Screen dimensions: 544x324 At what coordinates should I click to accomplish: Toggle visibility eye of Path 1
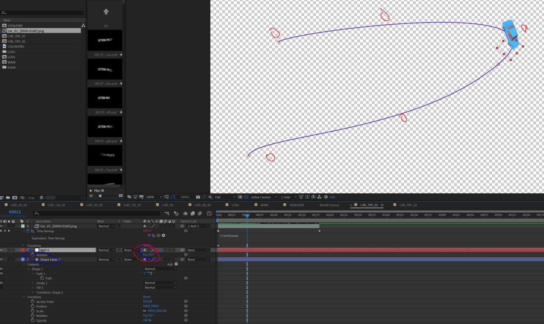click(x=1, y=273)
